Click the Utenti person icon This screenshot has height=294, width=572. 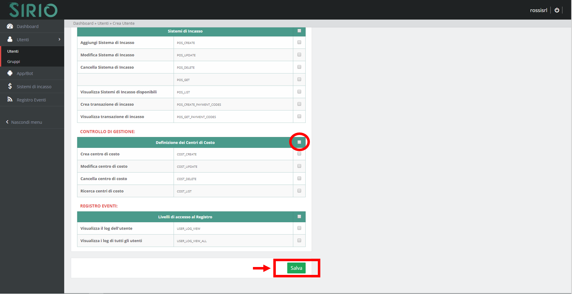(10, 39)
